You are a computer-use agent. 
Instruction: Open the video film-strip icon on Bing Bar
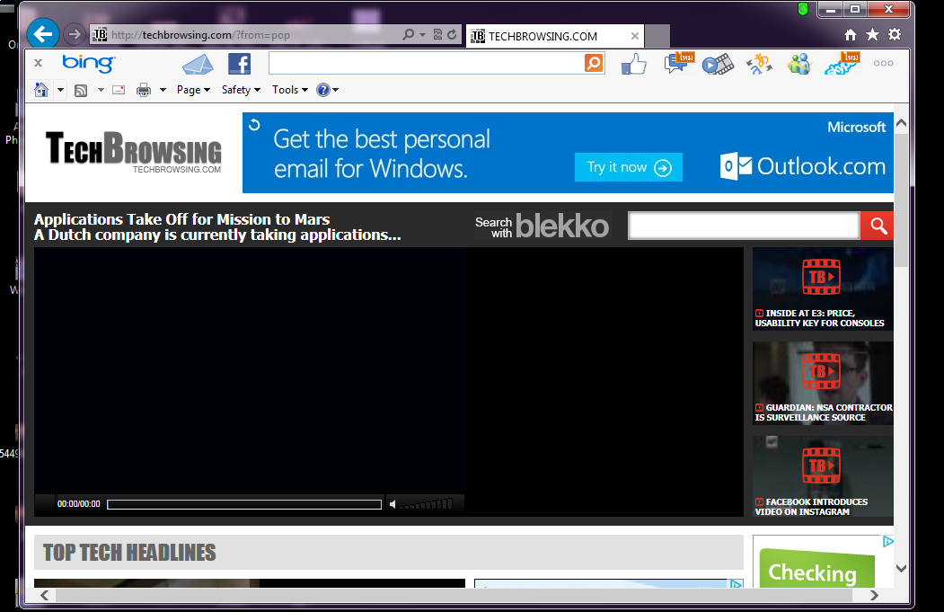tap(718, 64)
